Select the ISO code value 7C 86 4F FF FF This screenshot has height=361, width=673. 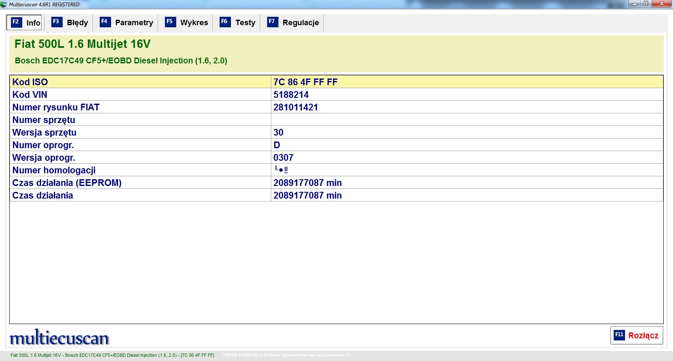(305, 82)
